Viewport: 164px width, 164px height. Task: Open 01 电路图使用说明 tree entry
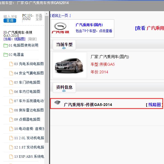point(24,45)
